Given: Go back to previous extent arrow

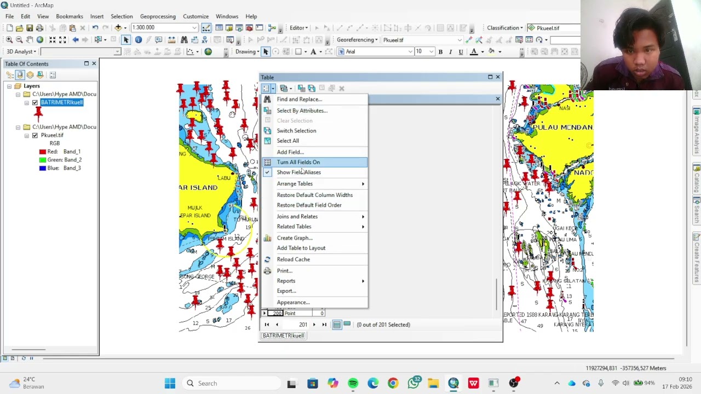Looking at the screenshot, I should tap(76, 40).
